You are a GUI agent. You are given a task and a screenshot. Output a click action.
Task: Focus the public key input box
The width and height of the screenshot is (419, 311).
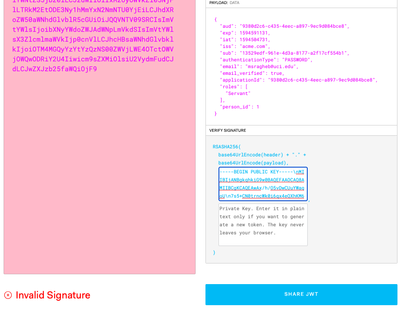coord(263,184)
